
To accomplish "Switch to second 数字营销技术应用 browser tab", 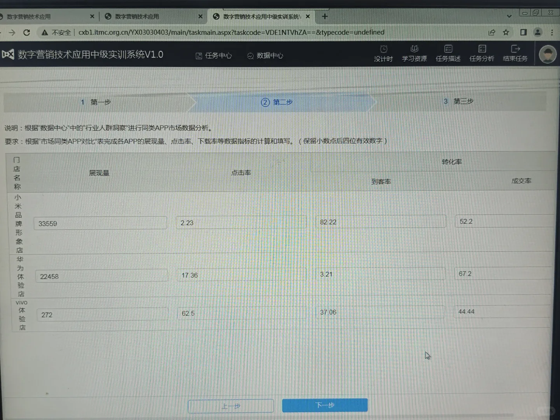I will coord(154,16).
